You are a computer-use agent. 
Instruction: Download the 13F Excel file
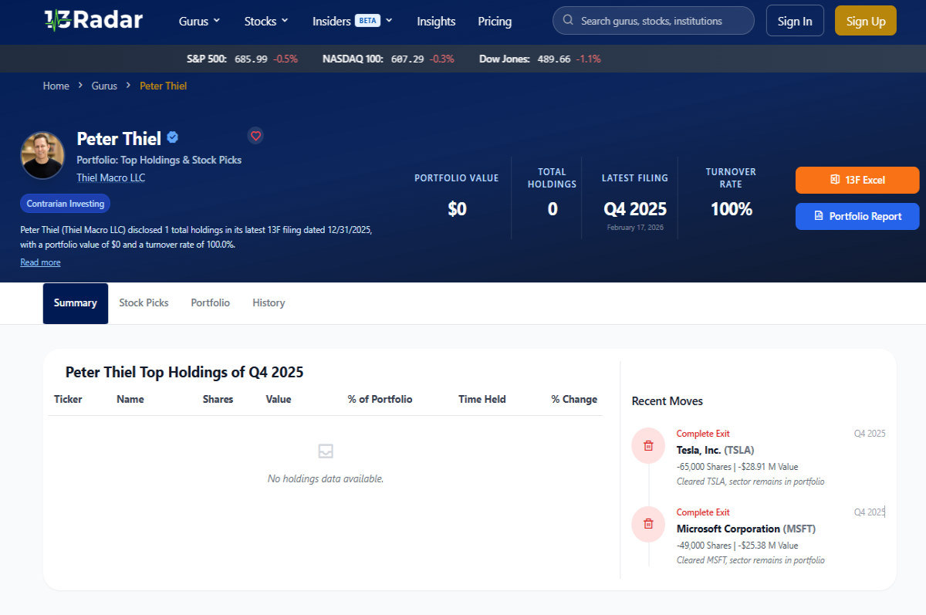[x=857, y=180]
